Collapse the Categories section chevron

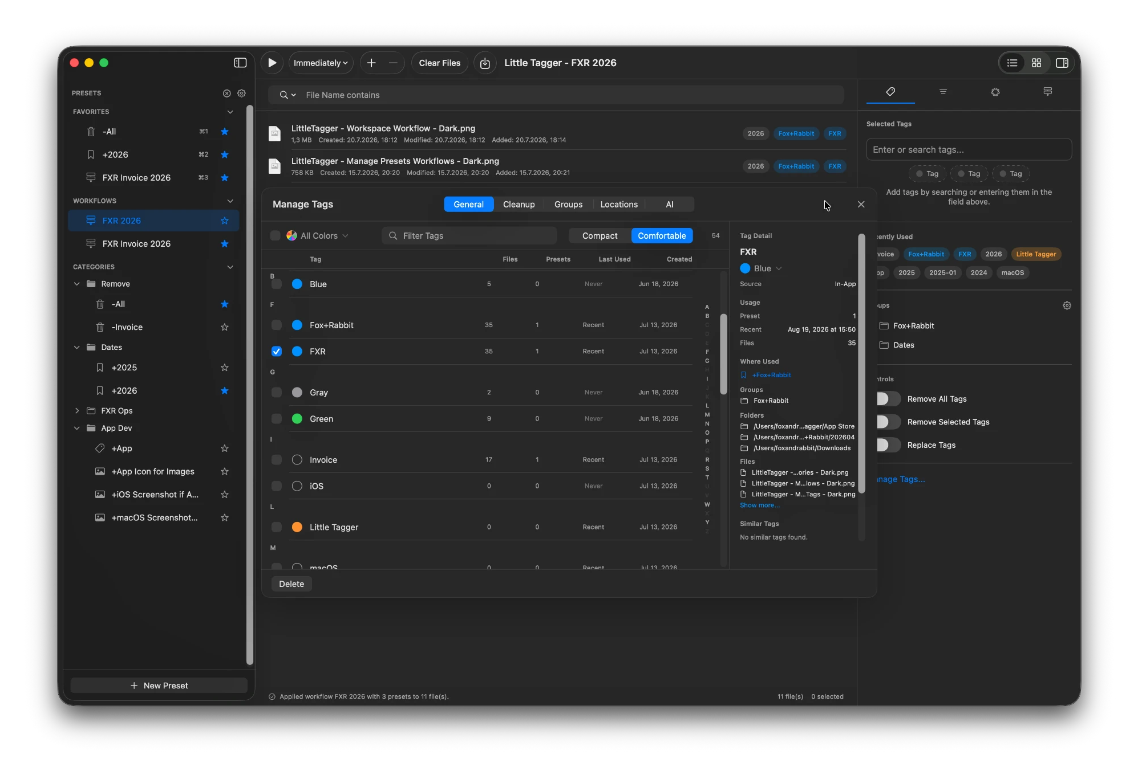pyautogui.click(x=230, y=267)
